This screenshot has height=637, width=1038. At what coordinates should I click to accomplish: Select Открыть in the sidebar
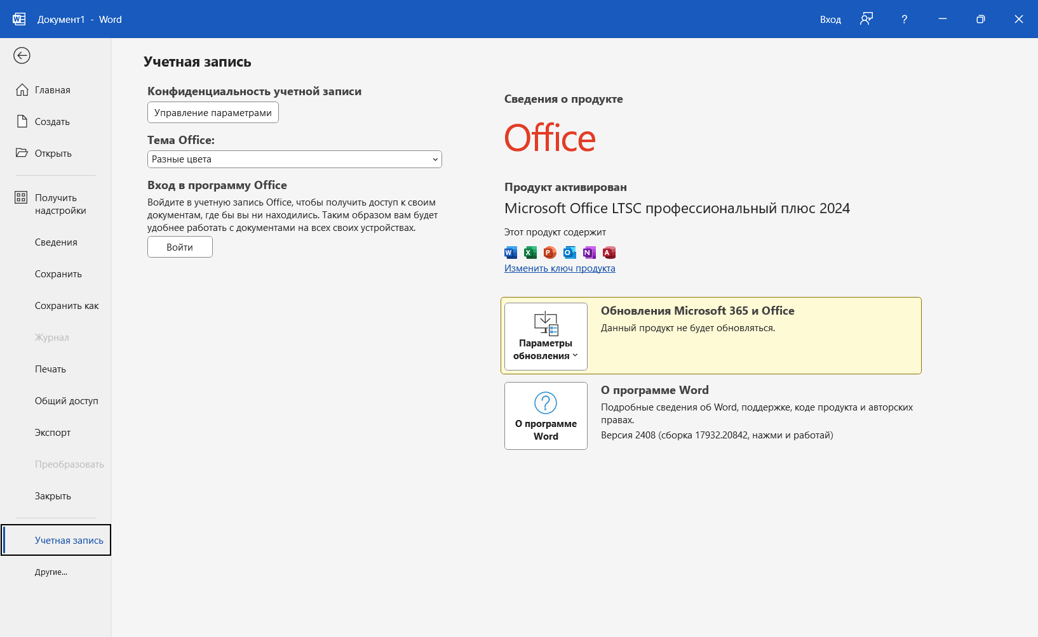56,154
